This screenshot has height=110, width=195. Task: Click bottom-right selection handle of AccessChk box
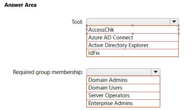(179, 34)
